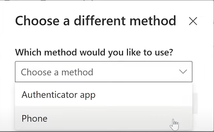Dismiss the dialog using the X icon
The width and height of the screenshot is (214, 132).
[x=193, y=21]
